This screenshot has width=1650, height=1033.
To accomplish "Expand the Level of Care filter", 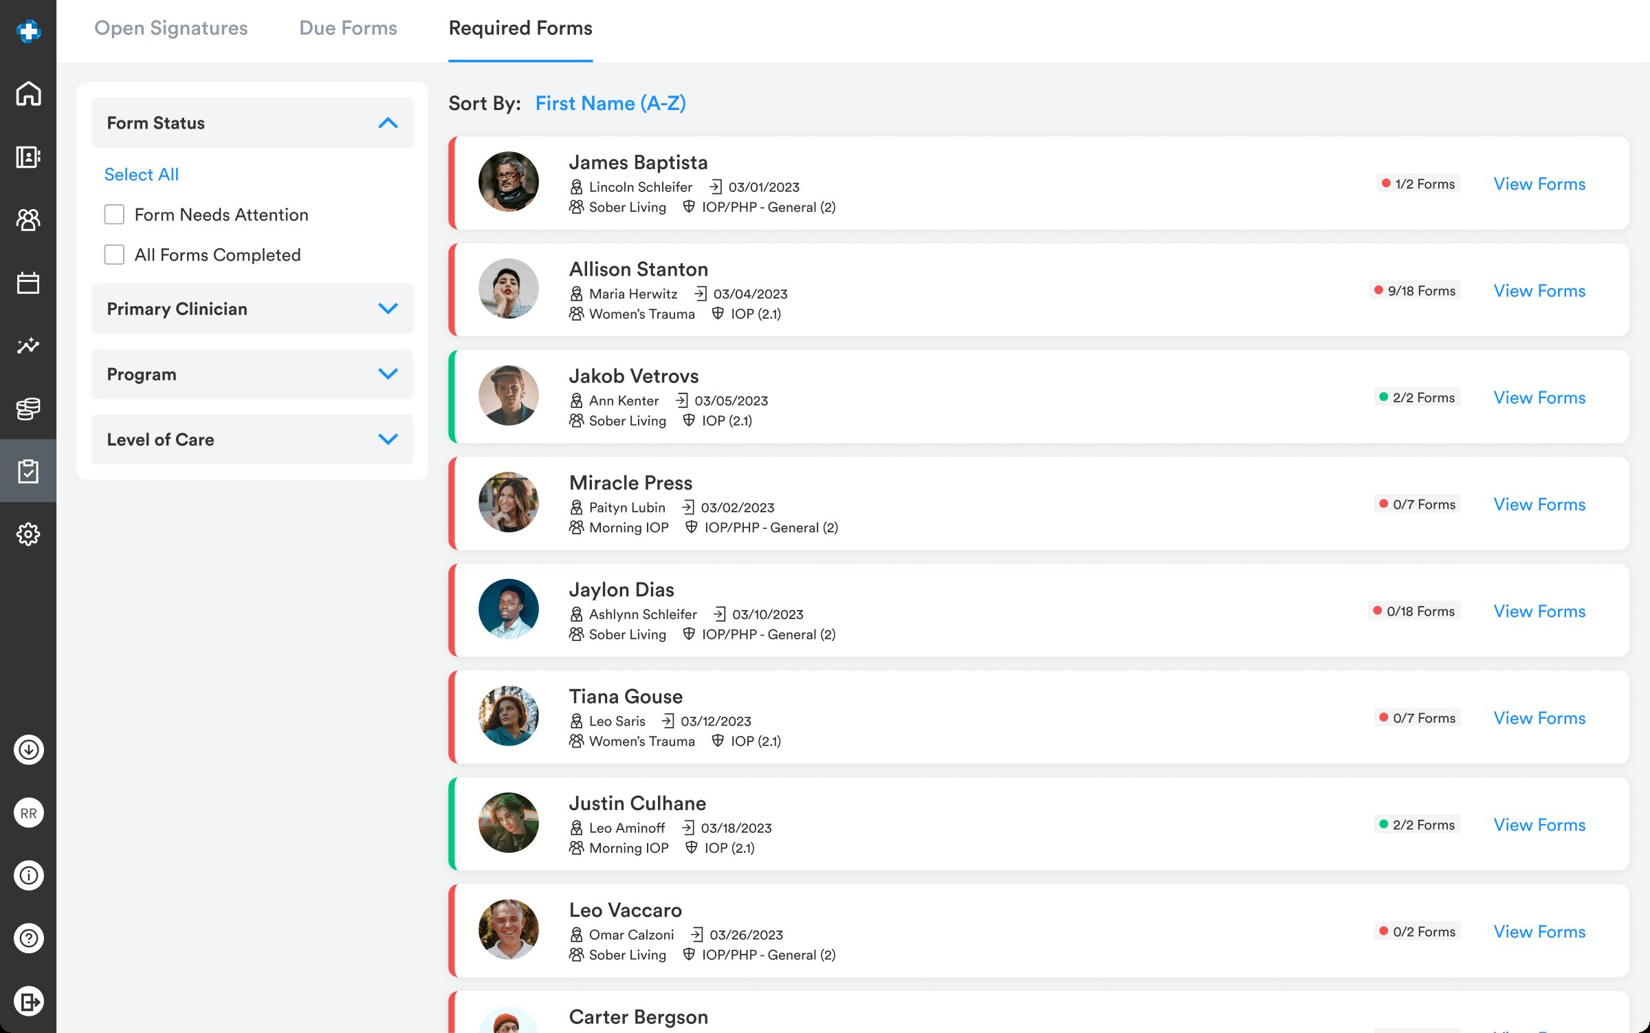I will (388, 439).
